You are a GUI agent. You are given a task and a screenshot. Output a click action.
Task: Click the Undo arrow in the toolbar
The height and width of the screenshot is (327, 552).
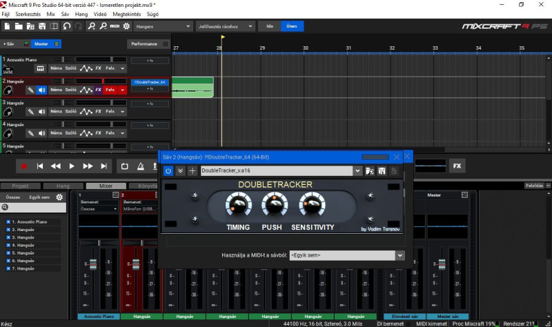pyautogui.click(x=66, y=26)
